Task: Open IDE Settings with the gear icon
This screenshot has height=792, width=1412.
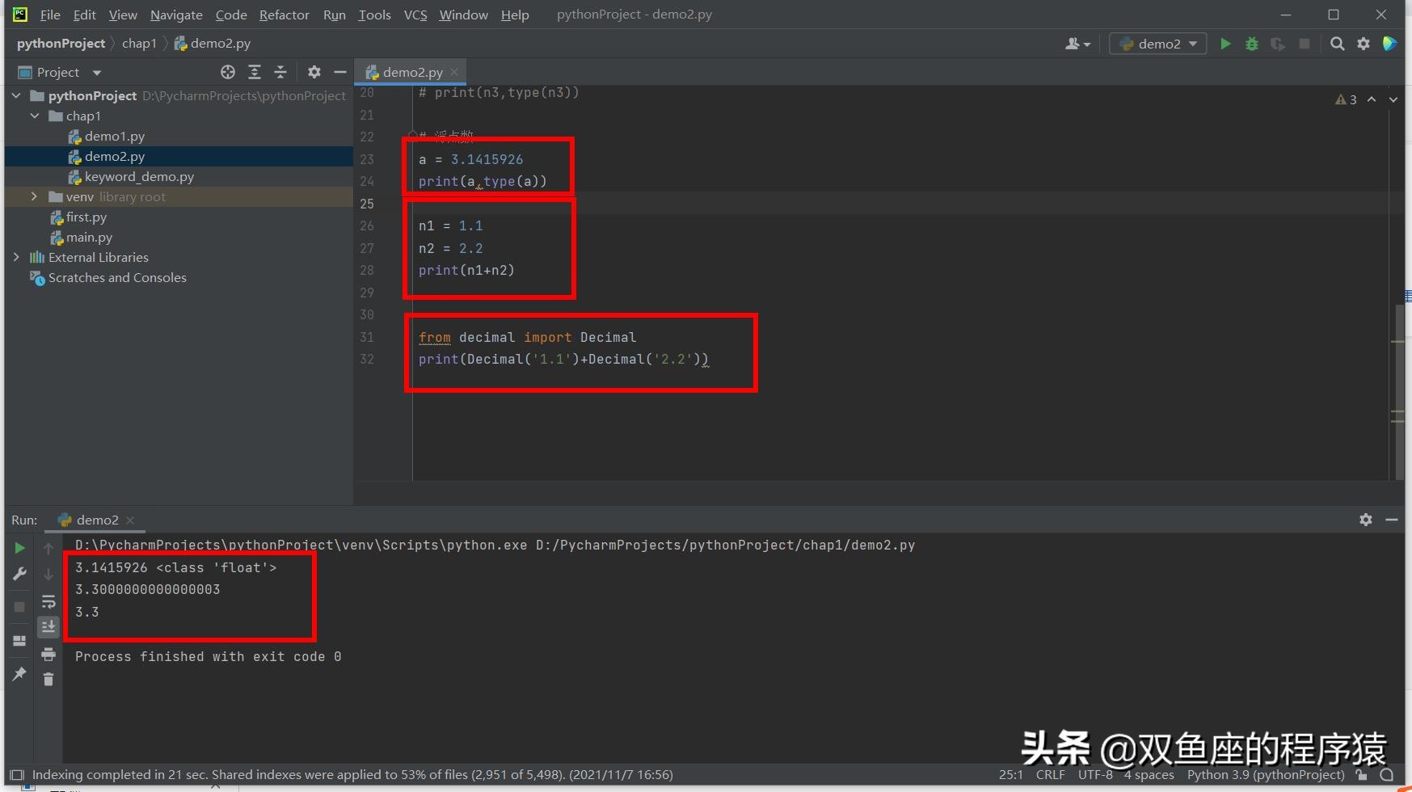Action: 1364,44
